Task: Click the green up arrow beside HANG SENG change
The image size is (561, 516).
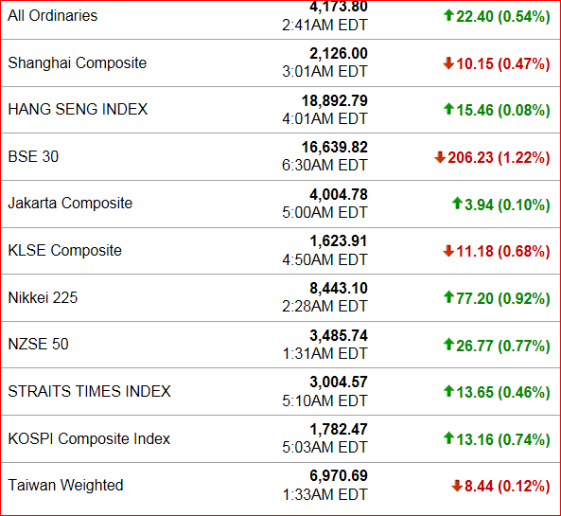Action: tap(448, 109)
